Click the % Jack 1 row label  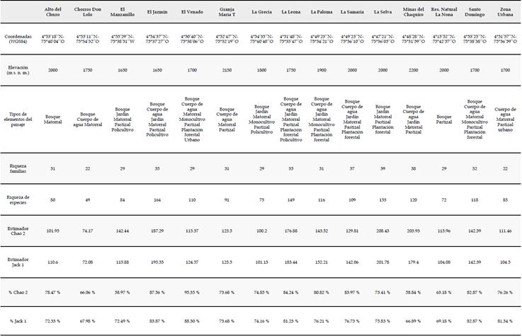(19, 320)
